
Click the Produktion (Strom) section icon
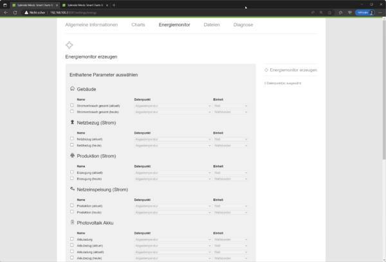pyautogui.click(x=72, y=155)
